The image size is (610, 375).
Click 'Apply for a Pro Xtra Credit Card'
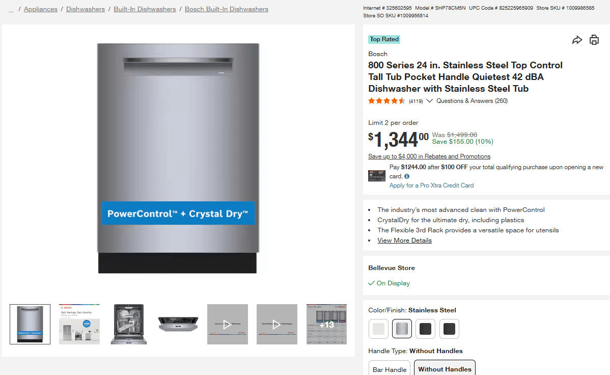(431, 185)
